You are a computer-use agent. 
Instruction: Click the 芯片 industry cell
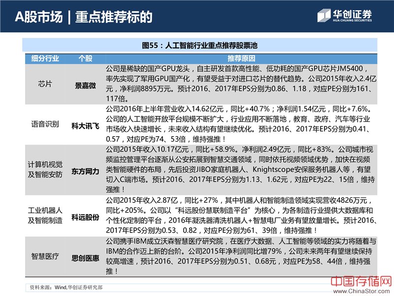tap(45, 84)
